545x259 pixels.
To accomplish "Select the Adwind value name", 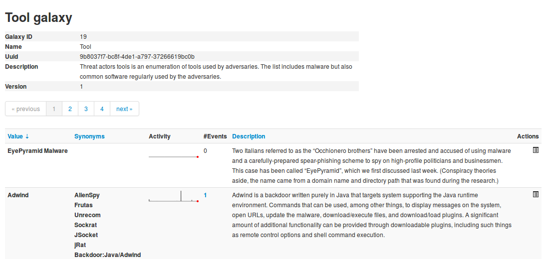I will 18,195.
